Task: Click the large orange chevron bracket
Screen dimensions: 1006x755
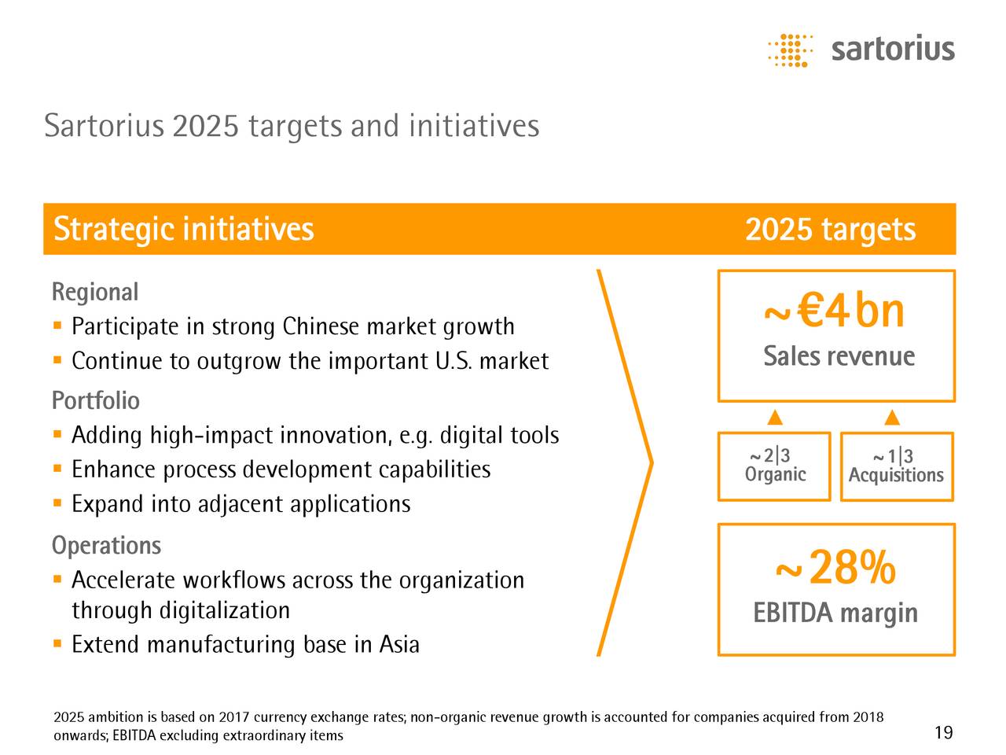Action: point(625,462)
